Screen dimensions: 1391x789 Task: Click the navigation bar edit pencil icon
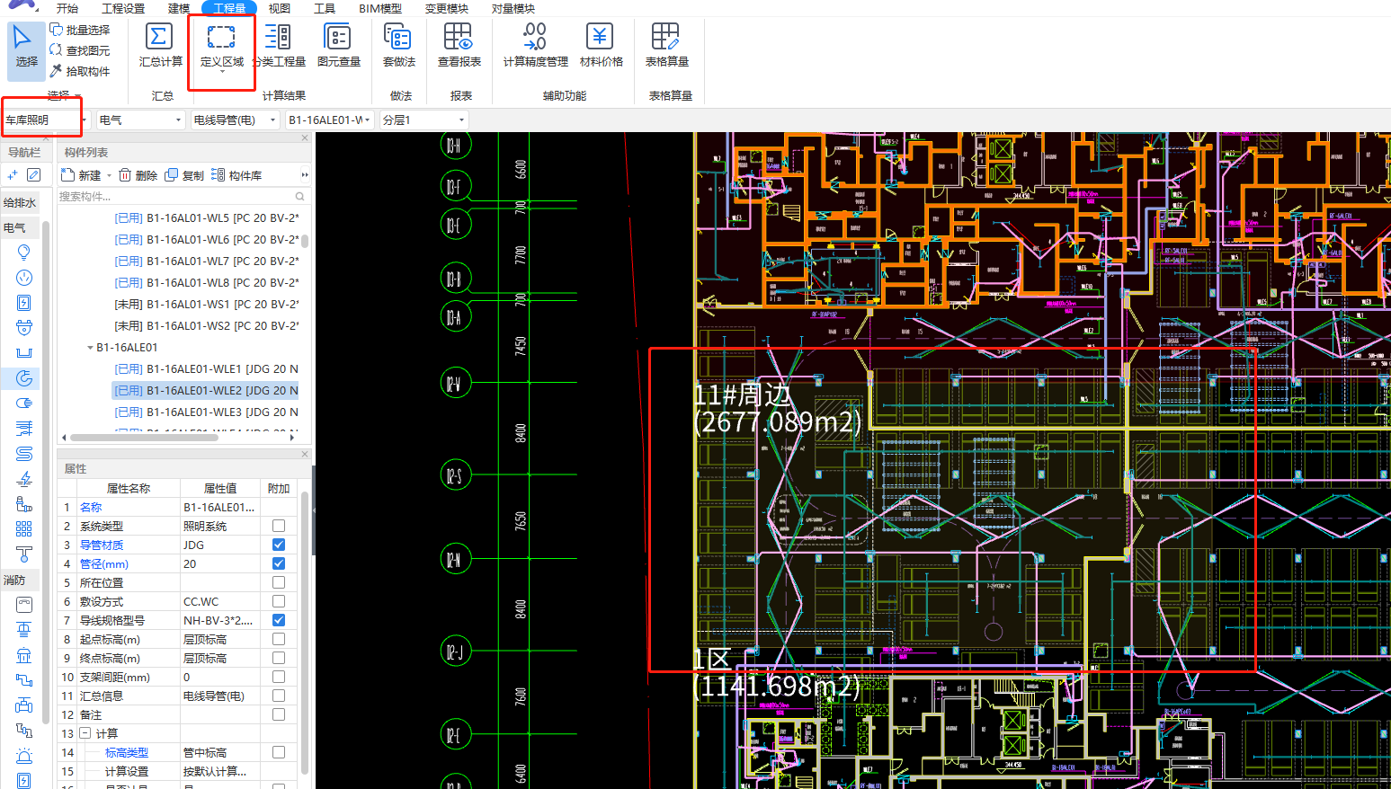click(33, 175)
